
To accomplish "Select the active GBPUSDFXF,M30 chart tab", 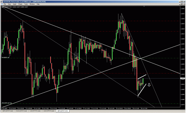I will click(x=62, y=111).
